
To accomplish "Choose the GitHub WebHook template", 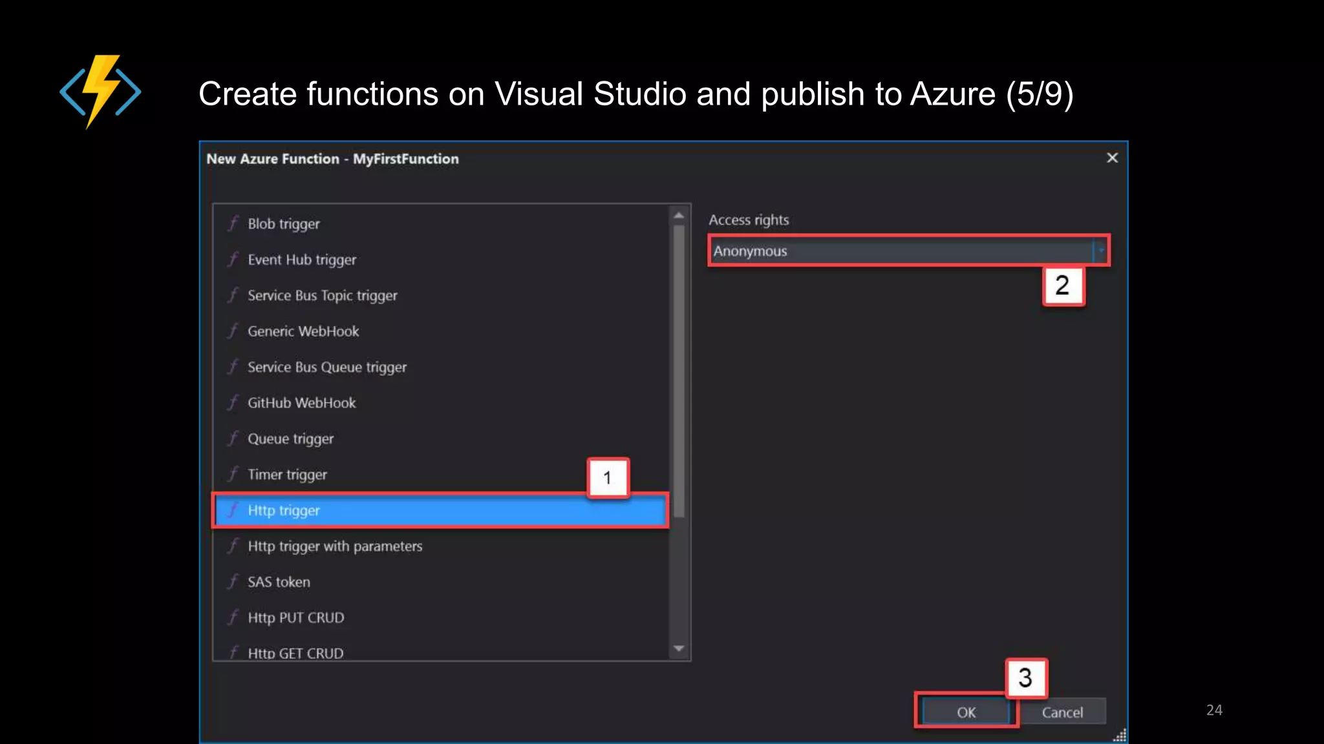I will 442,403.
